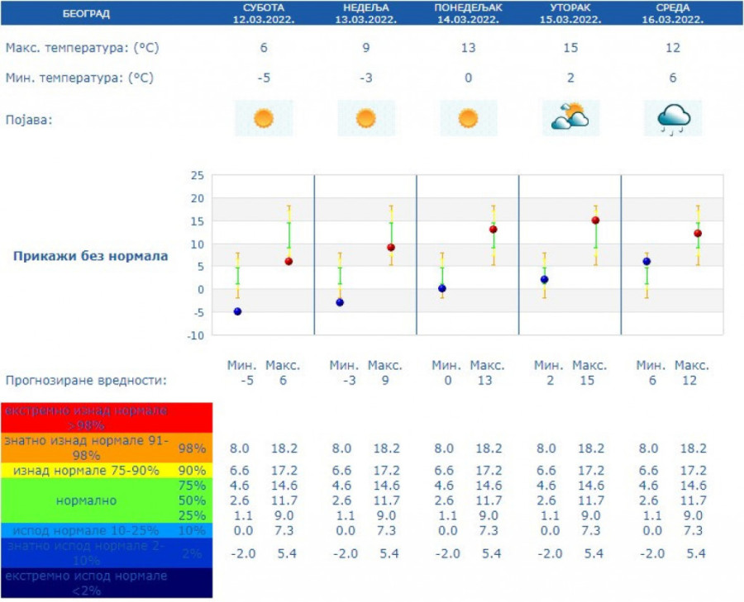The image size is (744, 602).
Task: Click the sunny weather icon for Sunday
Action: (365, 118)
